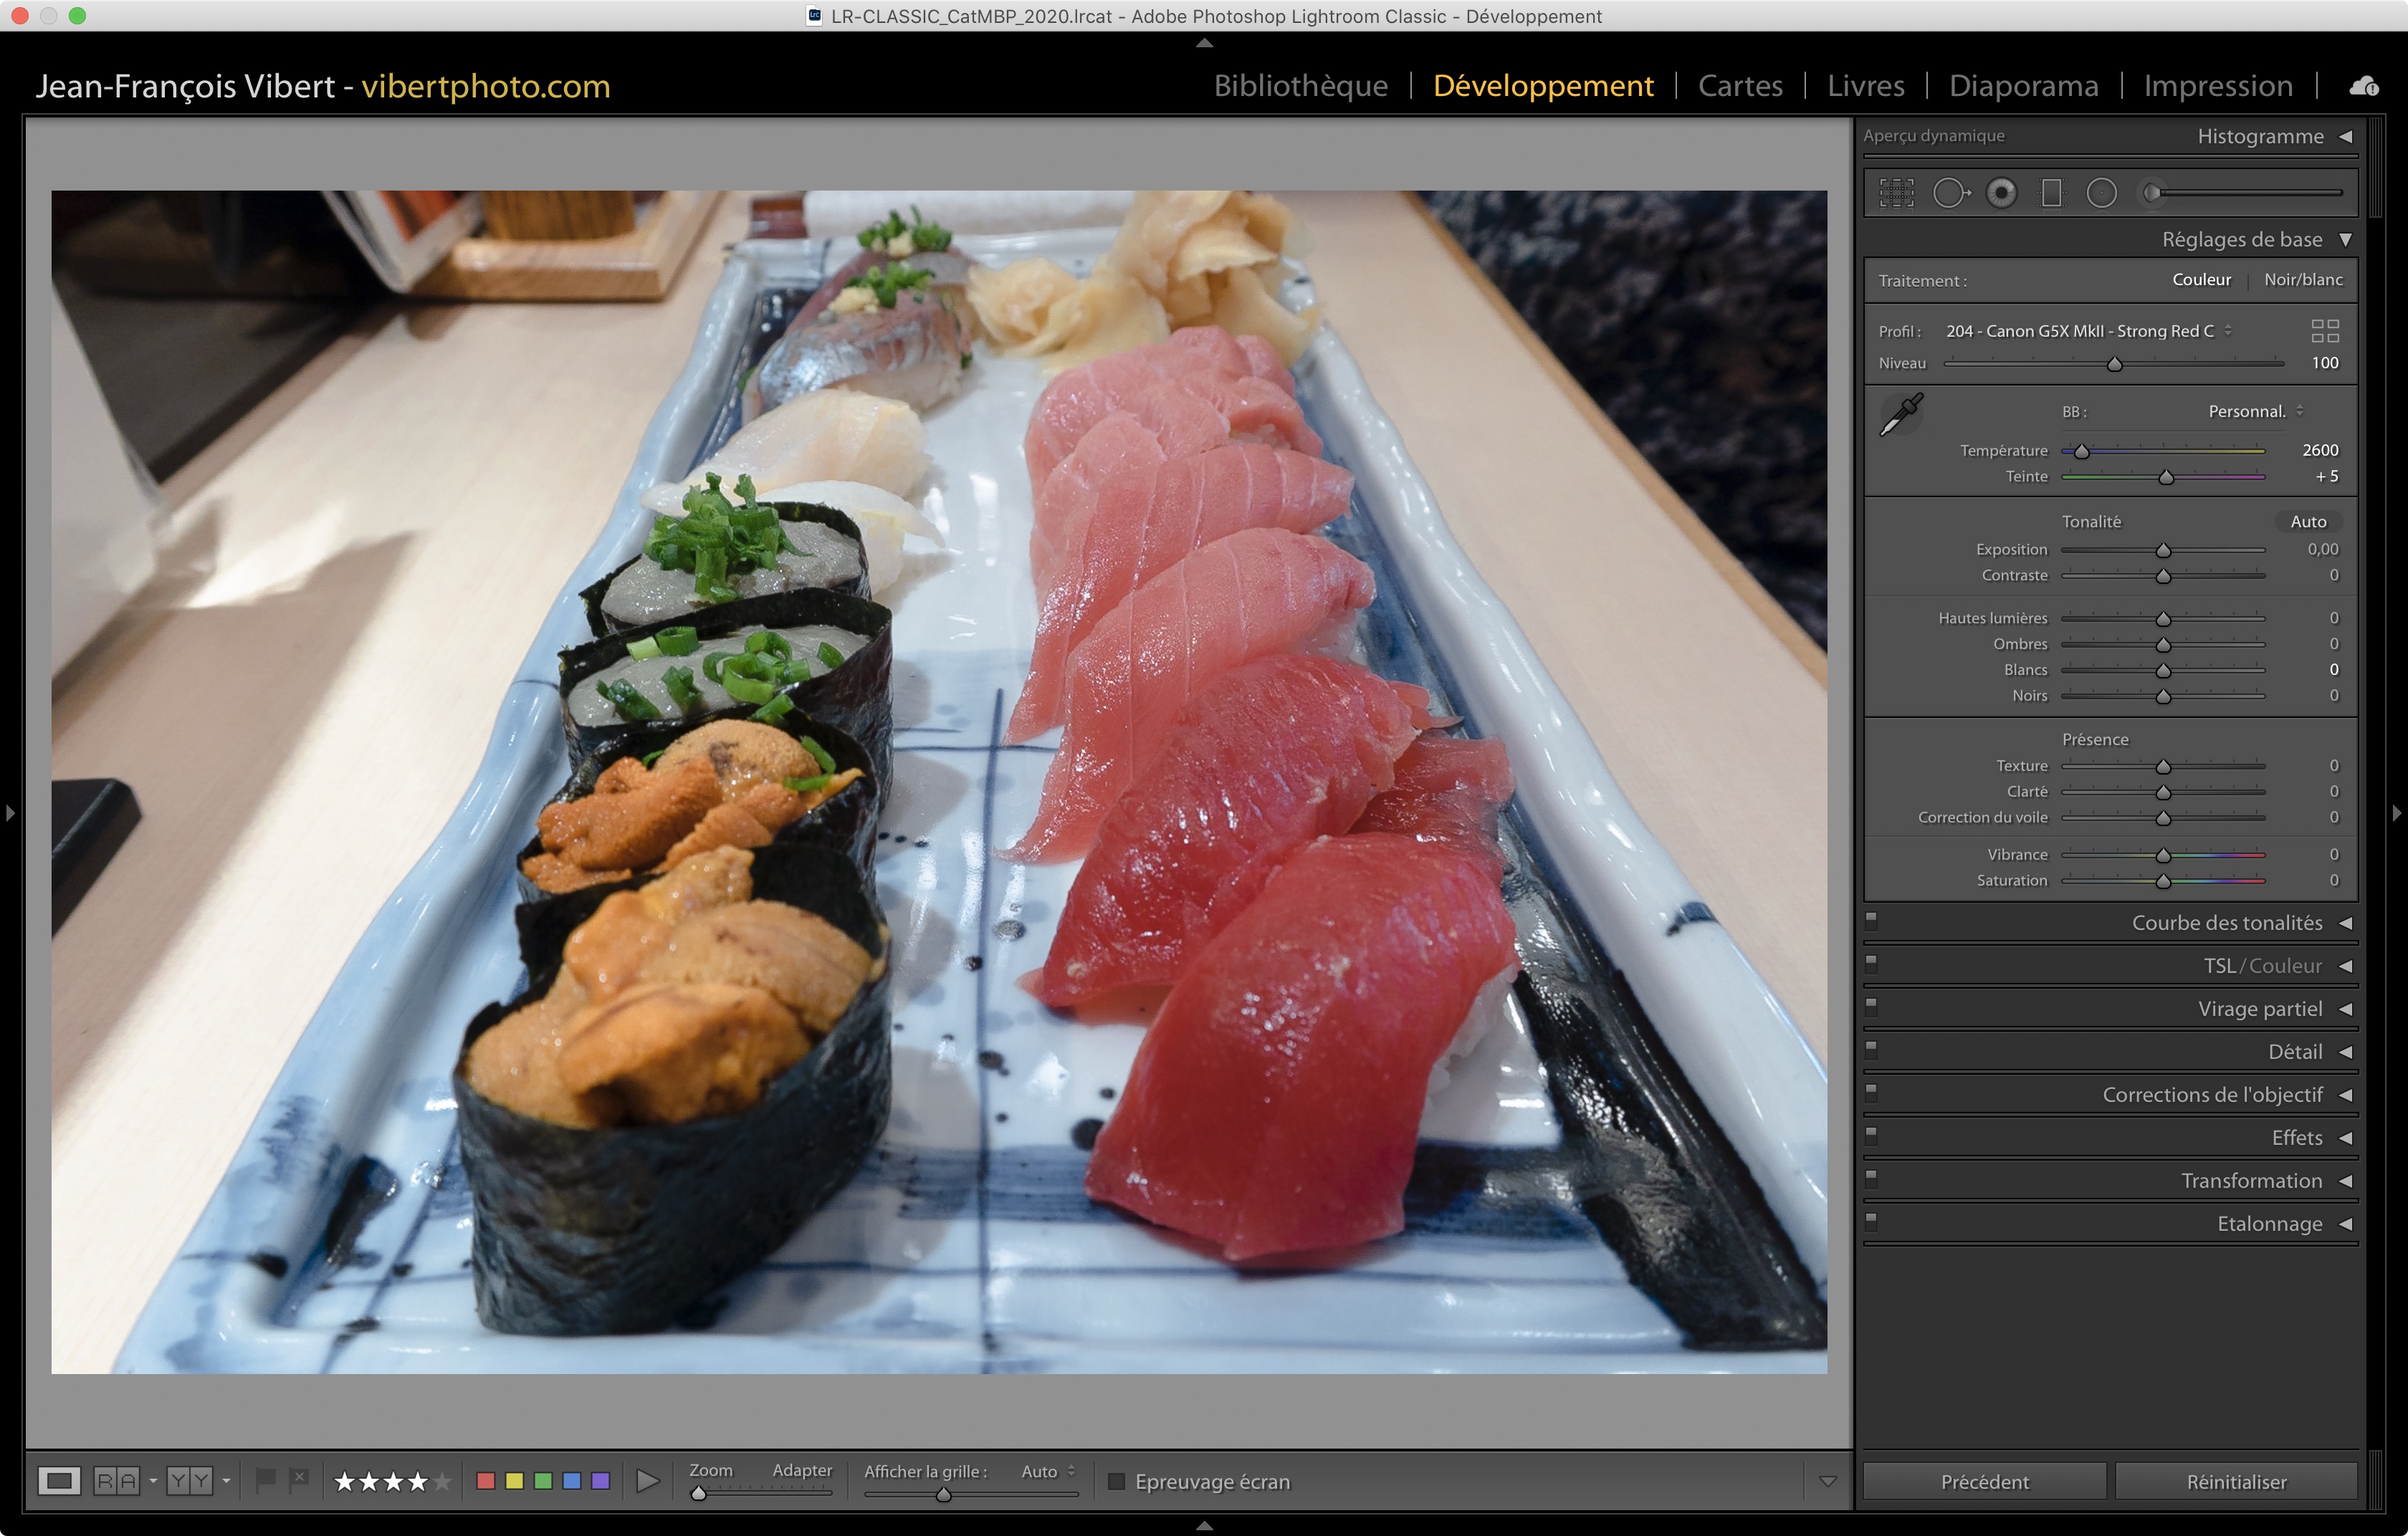This screenshot has width=2408, height=1536.
Task: Apply the red color label swatch
Action: [x=486, y=1481]
